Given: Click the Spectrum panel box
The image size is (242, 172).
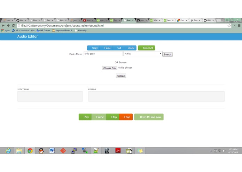Looking at the screenshot, I should [x=50, y=96].
